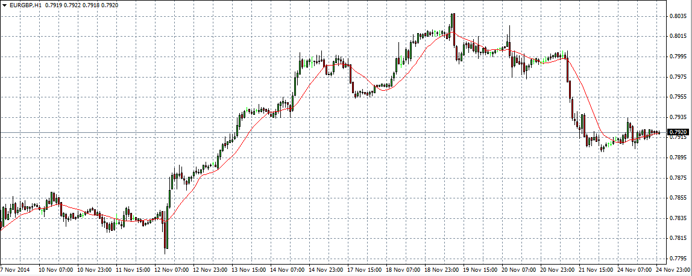Click the 0.7995 price scale label
Image resolution: width=692 pixels, height=276 pixels.
click(x=678, y=57)
